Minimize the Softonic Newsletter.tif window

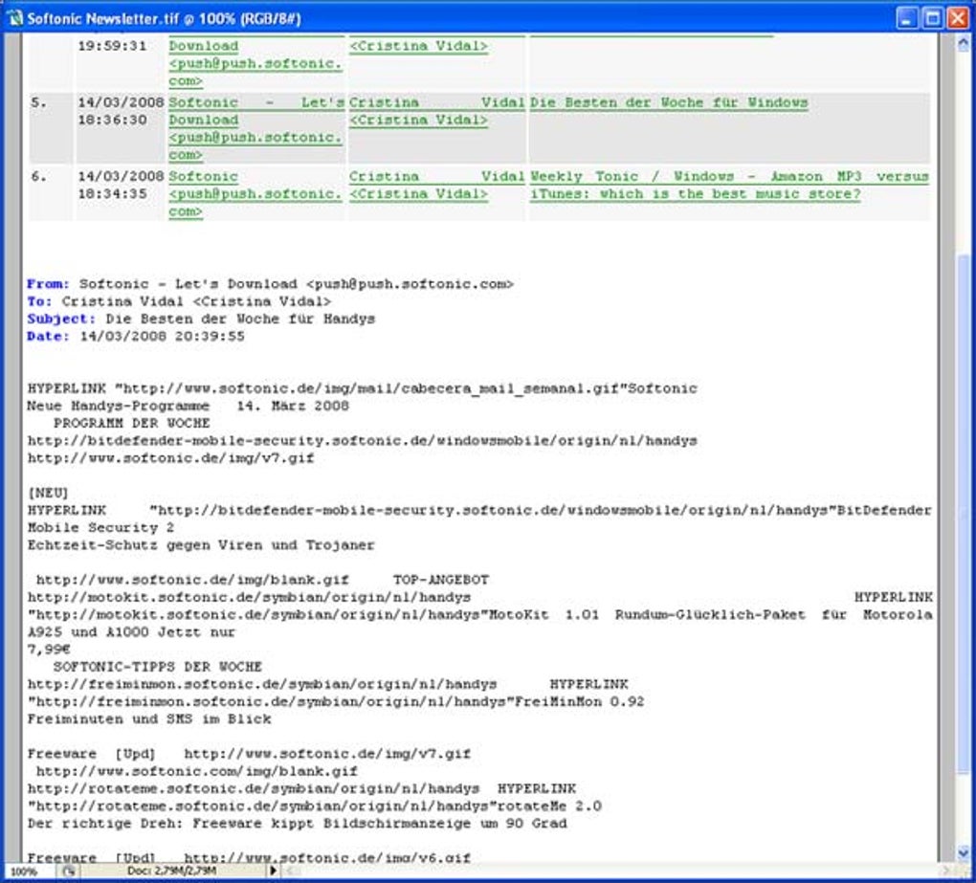906,18
